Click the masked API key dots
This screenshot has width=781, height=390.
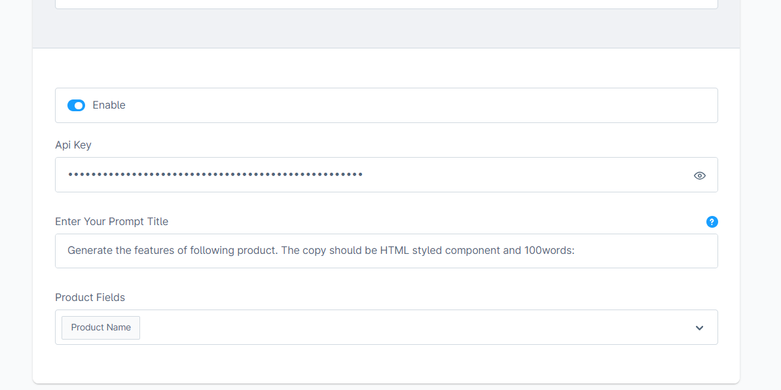[x=215, y=175]
